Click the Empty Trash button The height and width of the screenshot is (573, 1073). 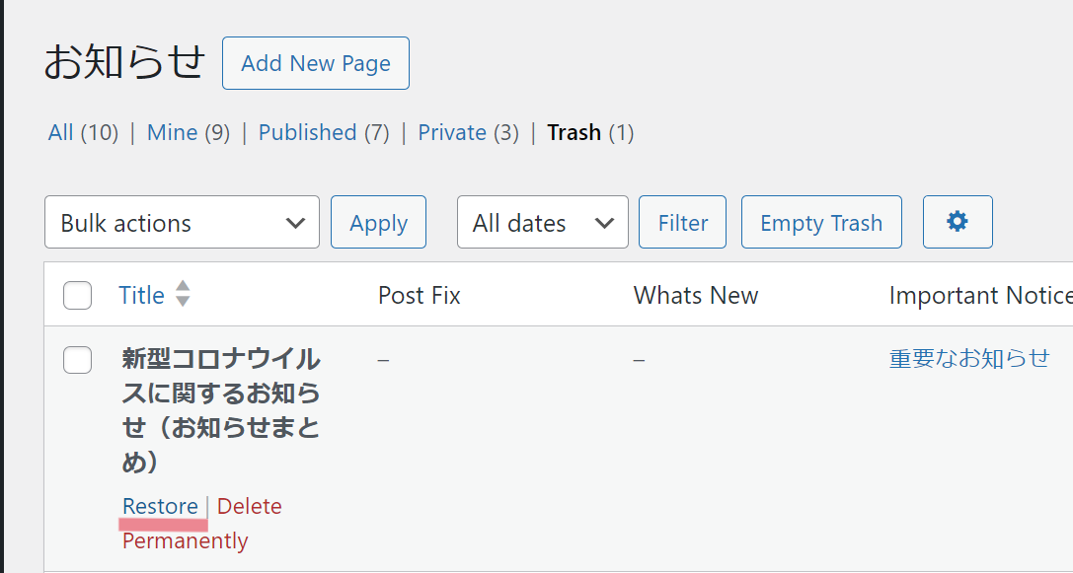(821, 222)
